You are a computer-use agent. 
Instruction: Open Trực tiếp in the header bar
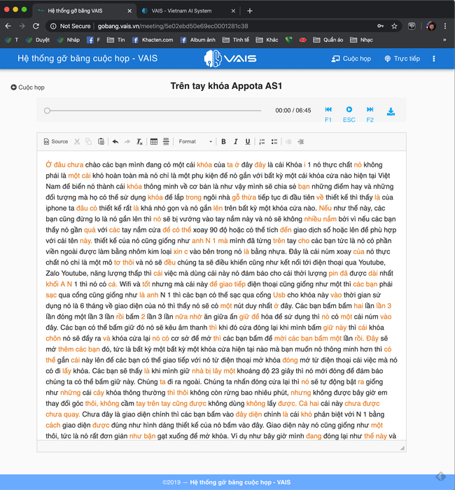(x=402, y=59)
